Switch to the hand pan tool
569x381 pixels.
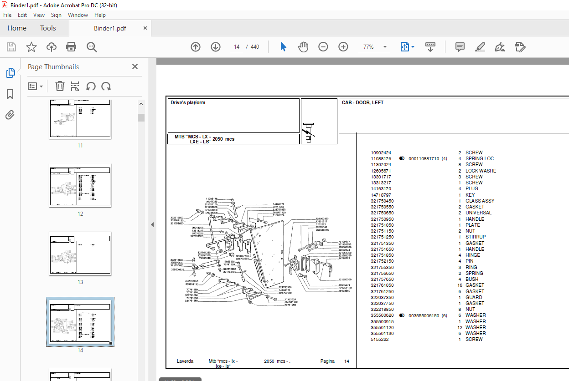[303, 47]
